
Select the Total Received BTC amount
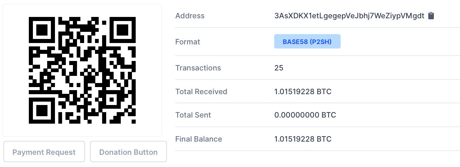pos(303,91)
